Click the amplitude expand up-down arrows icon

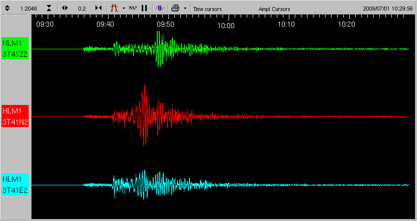point(7,9)
